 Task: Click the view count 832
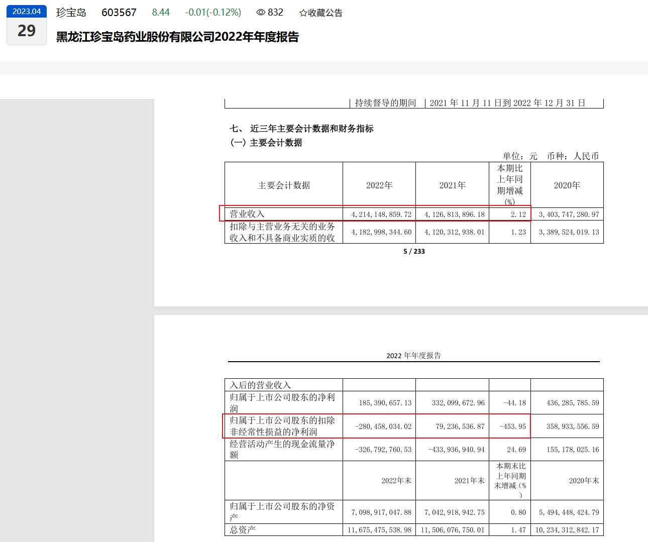coord(275,13)
